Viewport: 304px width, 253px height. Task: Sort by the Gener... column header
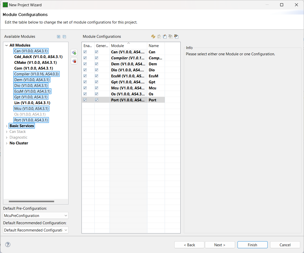(102, 46)
